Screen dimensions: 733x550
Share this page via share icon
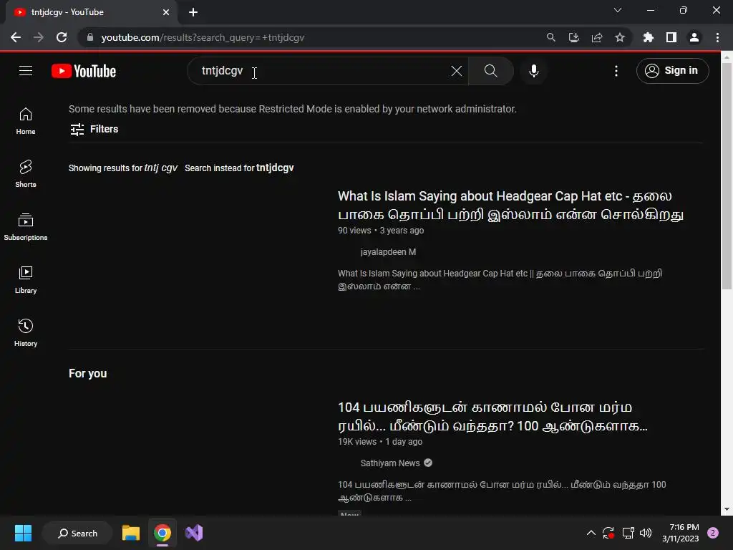tap(596, 37)
